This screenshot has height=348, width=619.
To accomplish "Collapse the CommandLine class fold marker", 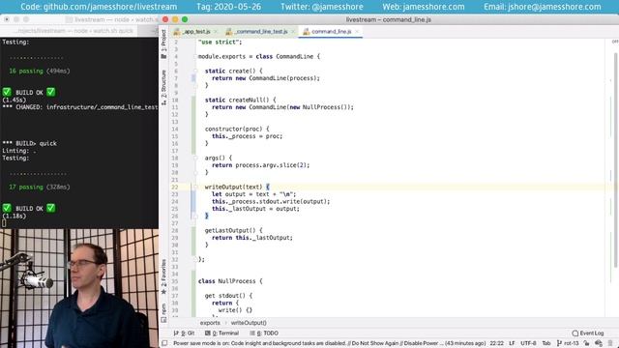I will [195, 56].
